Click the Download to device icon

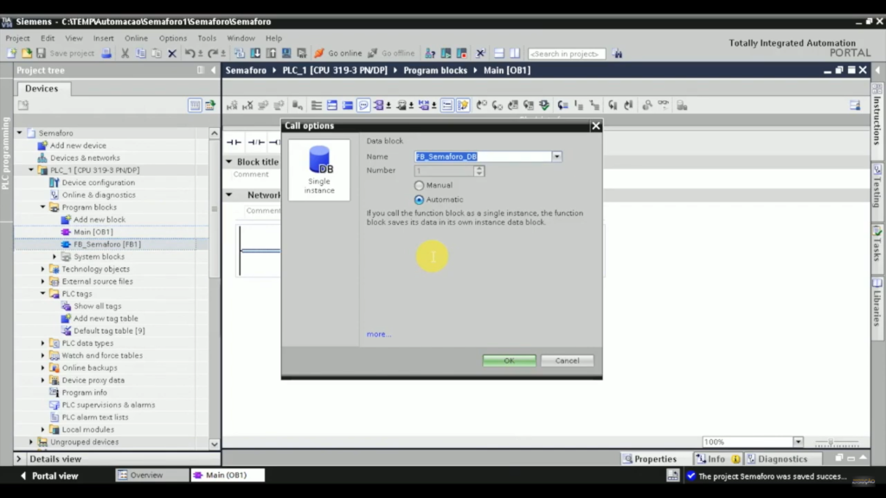(255, 54)
